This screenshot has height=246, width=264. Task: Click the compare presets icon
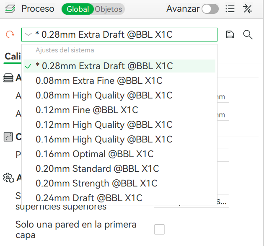point(248,9)
